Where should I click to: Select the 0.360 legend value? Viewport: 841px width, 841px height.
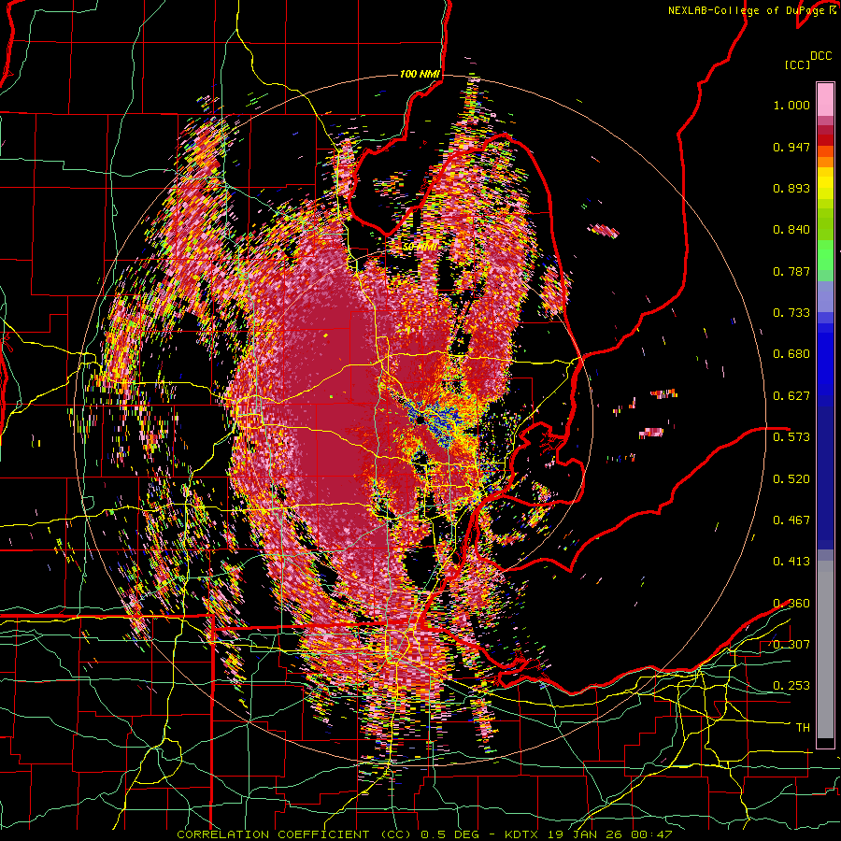point(791,604)
